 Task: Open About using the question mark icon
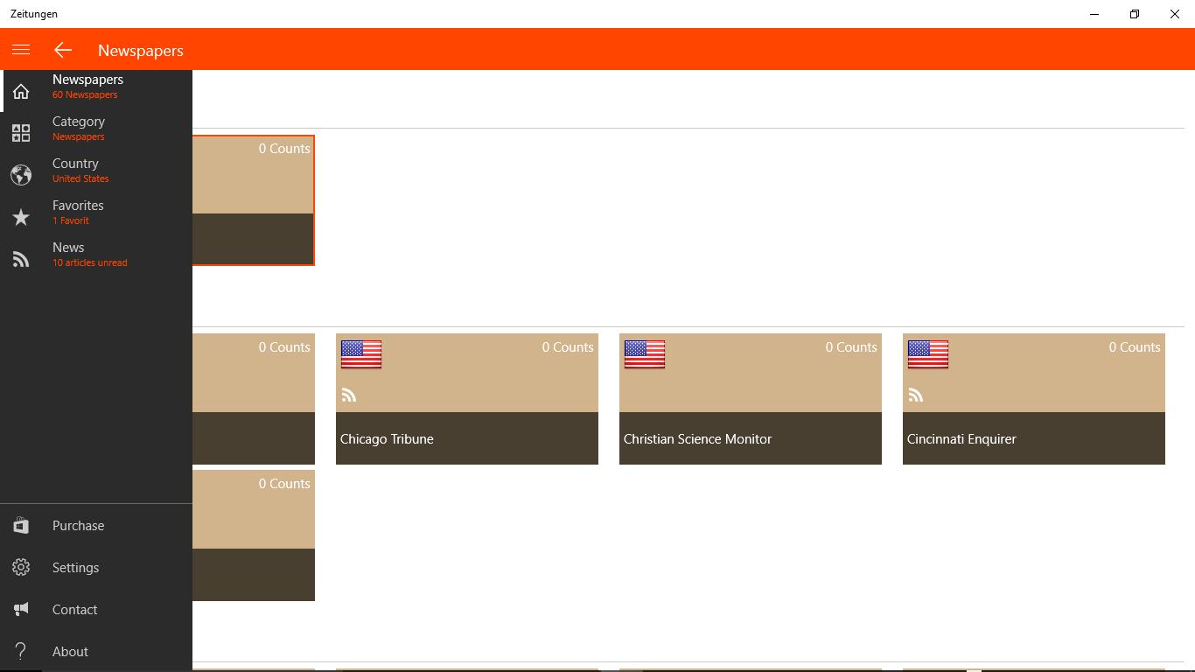click(20, 651)
